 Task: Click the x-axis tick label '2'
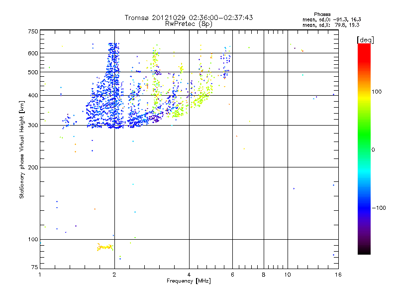pos(114,275)
